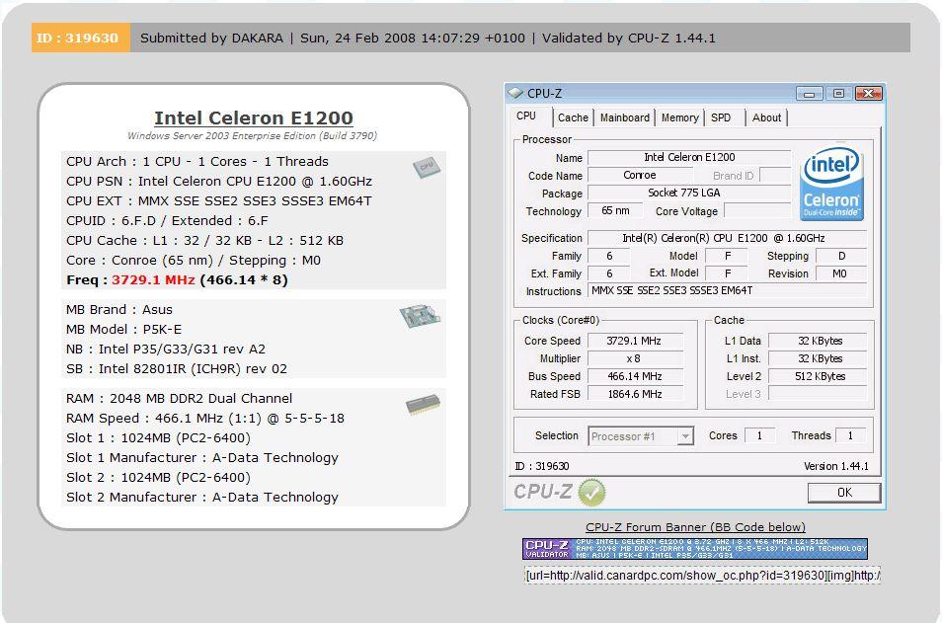Click the CPUID : 6.F.D line
The image size is (942, 623).
pos(167,220)
